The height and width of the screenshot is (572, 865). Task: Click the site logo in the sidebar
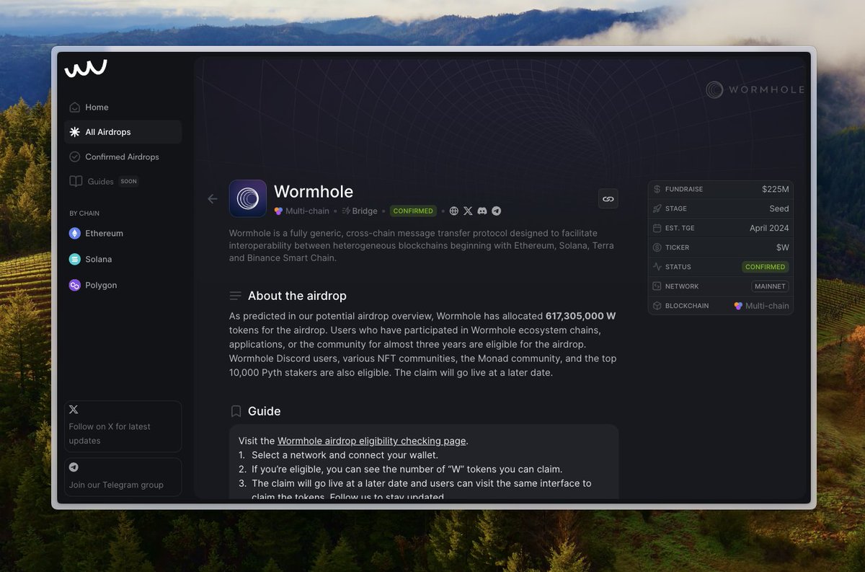point(86,69)
